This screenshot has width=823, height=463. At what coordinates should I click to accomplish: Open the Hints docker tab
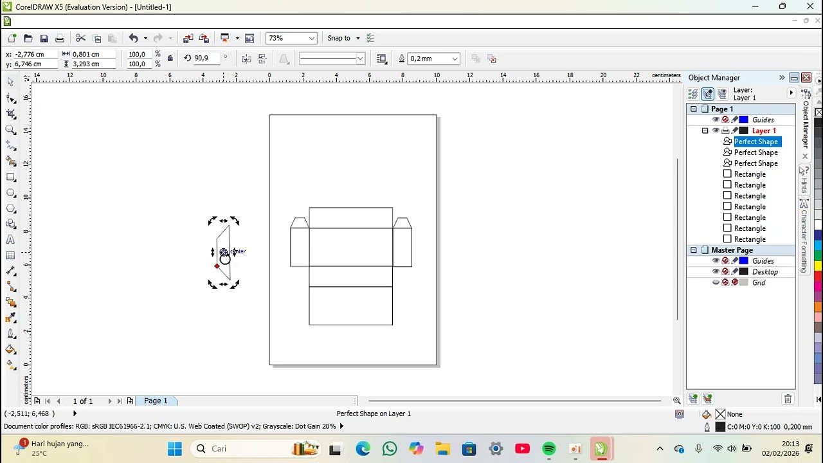[x=804, y=179]
